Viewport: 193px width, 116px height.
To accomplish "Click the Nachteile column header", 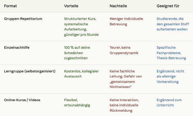I will [x=118, y=6].
